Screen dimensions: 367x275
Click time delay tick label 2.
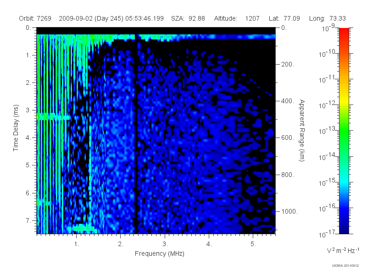pyautogui.click(x=28, y=83)
